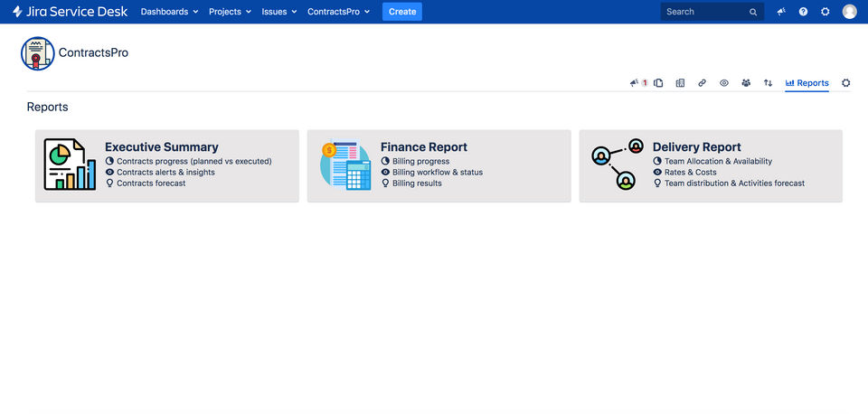The height and width of the screenshot is (414, 868).
Task: Open feedback megaphone in top bar
Action: (781, 12)
